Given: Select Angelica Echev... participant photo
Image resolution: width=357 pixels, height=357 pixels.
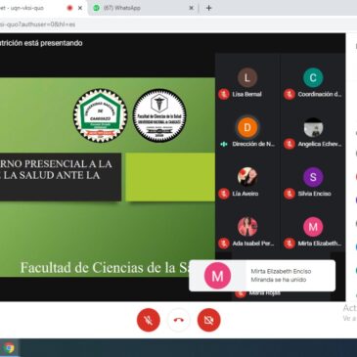Looking at the screenshot, I should 313,127.
